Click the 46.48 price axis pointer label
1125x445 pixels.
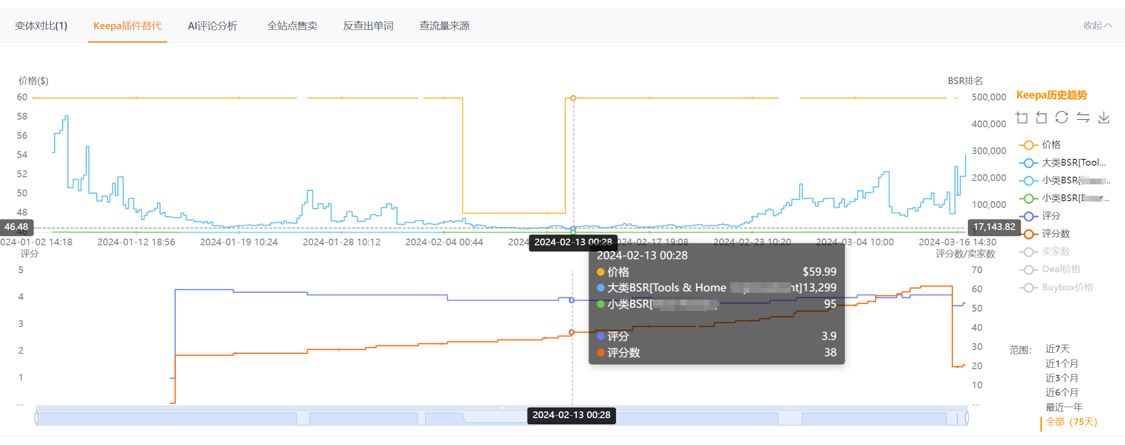(16, 227)
